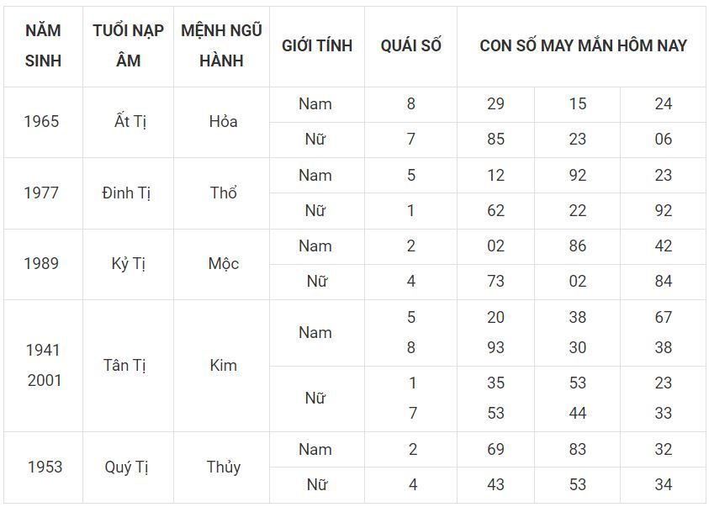This screenshot has height=507, width=709.
Task: Click the MỆNH NGŨ HÀNH header
Action: [x=221, y=46]
